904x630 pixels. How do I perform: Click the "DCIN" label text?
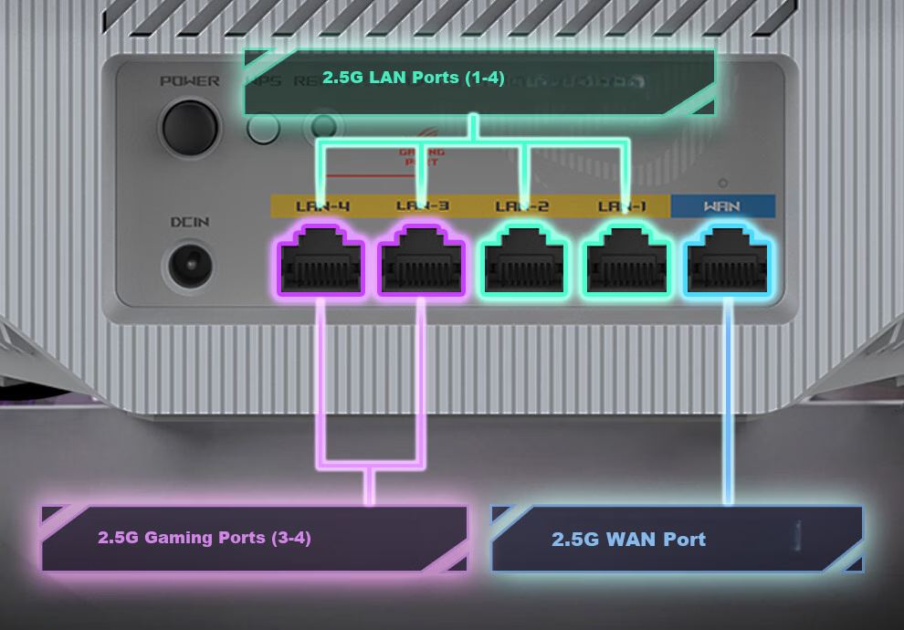tap(190, 222)
